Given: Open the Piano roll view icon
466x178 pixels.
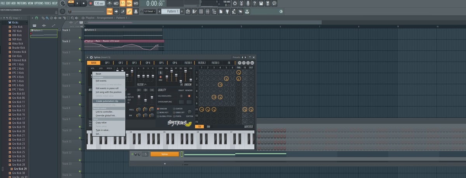Looking at the screenshot, I should coord(194,12).
